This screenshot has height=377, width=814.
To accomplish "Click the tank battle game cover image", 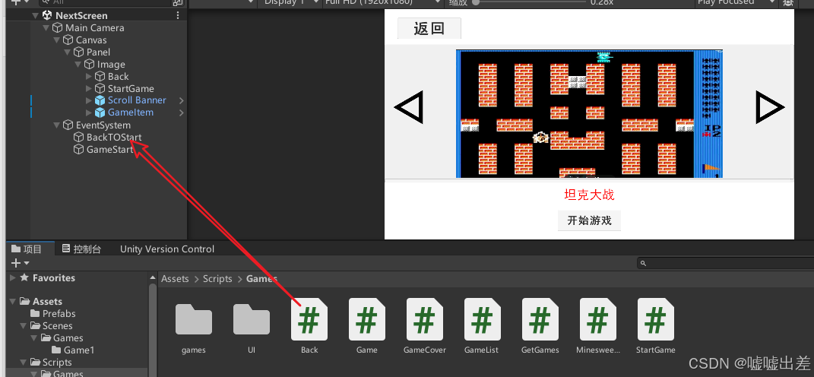I will tap(589, 114).
